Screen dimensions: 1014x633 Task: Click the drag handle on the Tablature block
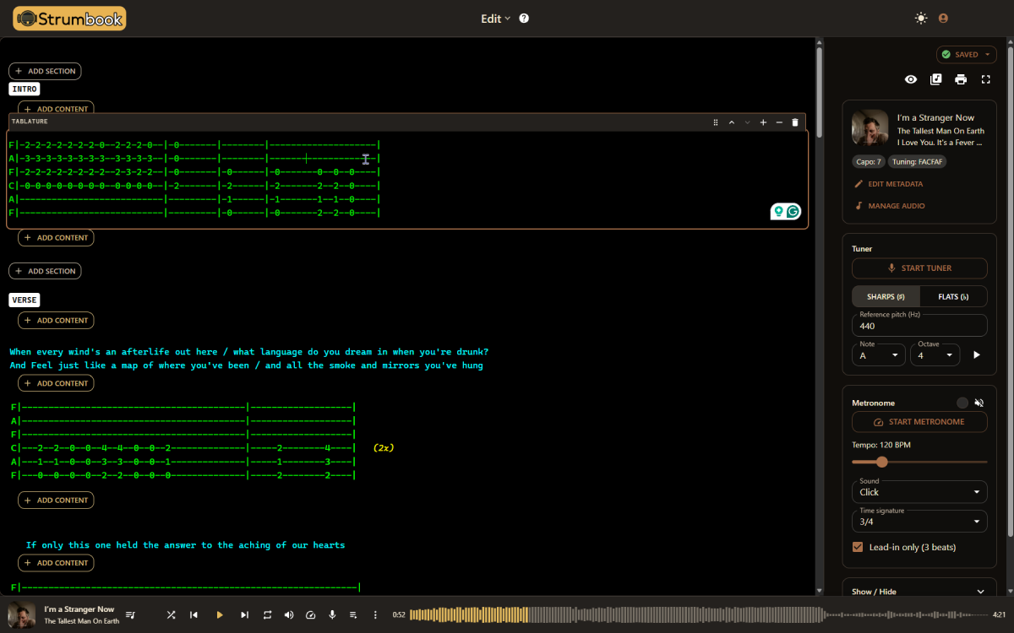[x=716, y=122]
